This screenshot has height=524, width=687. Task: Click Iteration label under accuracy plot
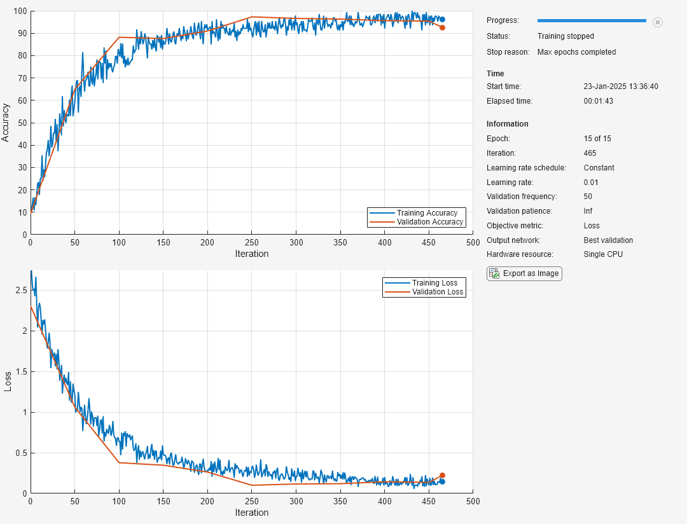[x=251, y=254]
